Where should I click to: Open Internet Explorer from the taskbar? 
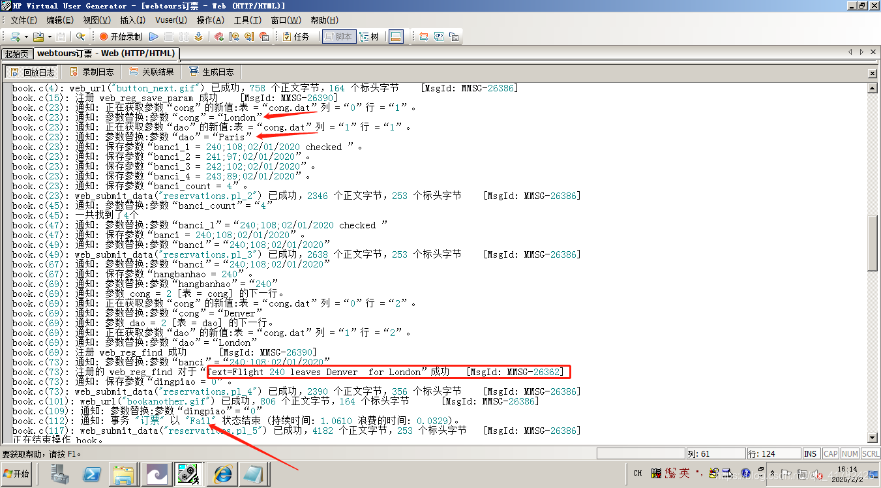click(222, 474)
